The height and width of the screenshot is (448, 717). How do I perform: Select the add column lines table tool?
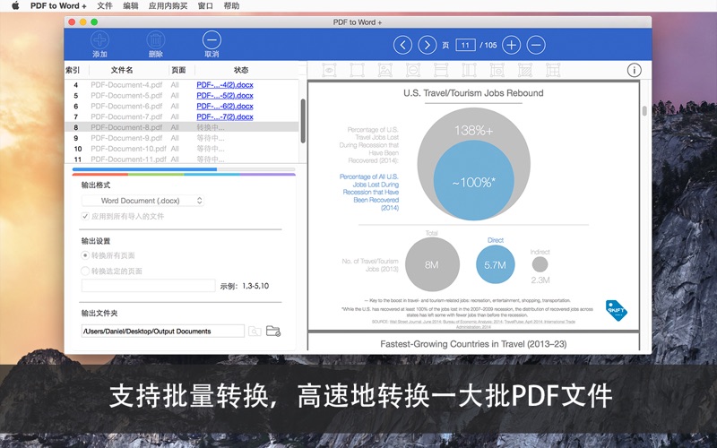tap(469, 70)
